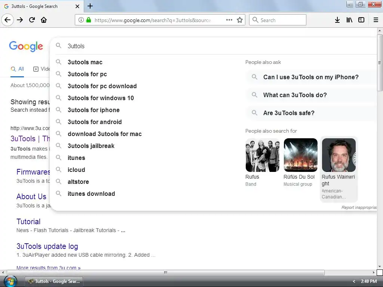The width and height of the screenshot is (383, 287).
Task: Open page actions three-dot menu
Action: 229,20
